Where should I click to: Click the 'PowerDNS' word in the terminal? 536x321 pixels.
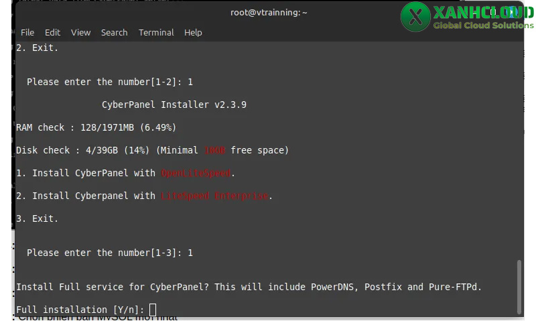[x=332, y=287]
